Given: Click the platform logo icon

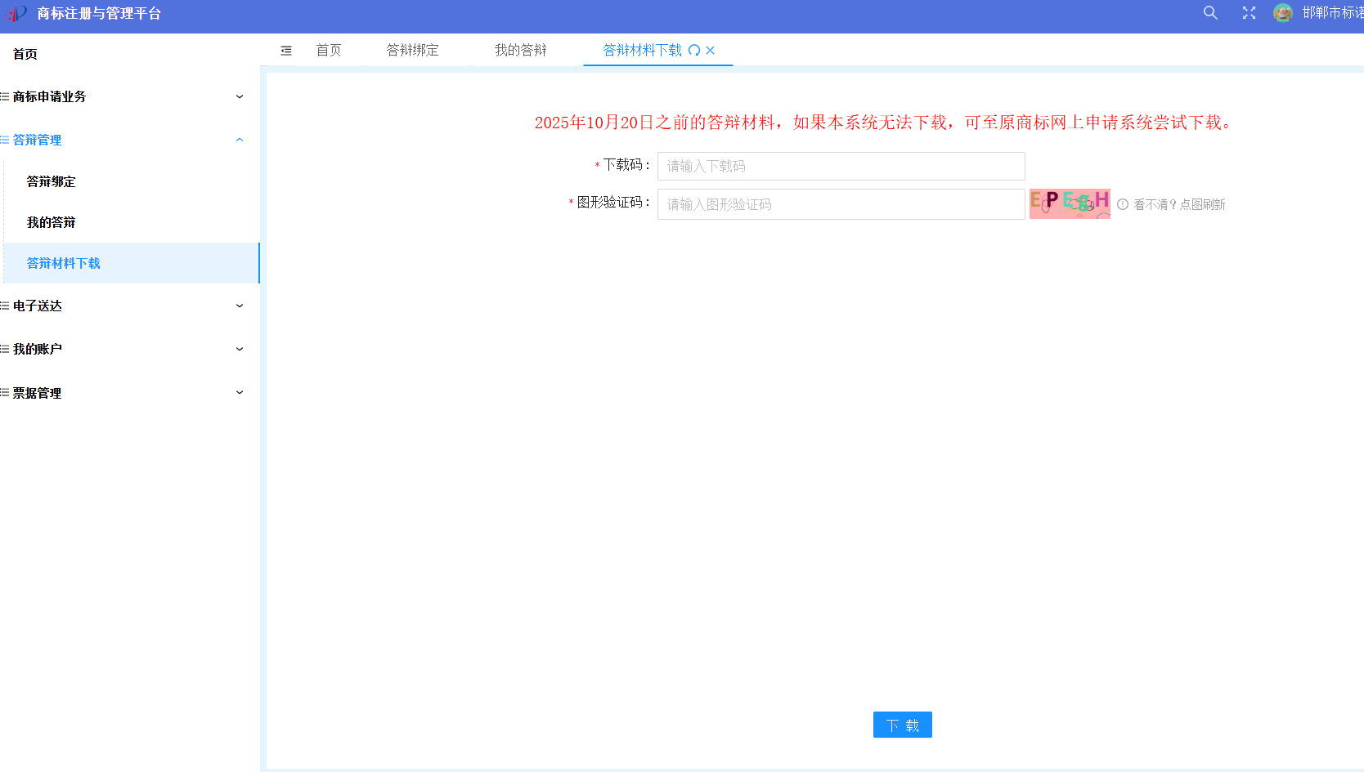Looking at the screenshot, I should pos(16,14).
